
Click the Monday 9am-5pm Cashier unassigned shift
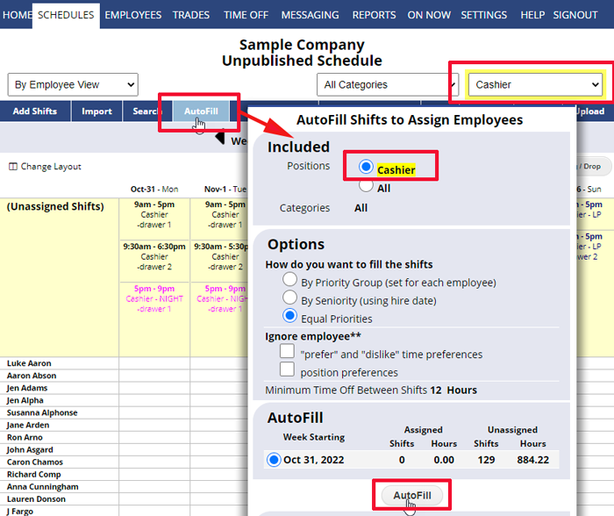(154, 215)
